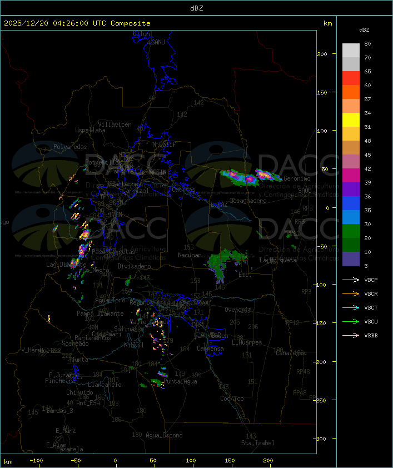
Task: Click the dBZ title at the top
Action: [197, 8]
